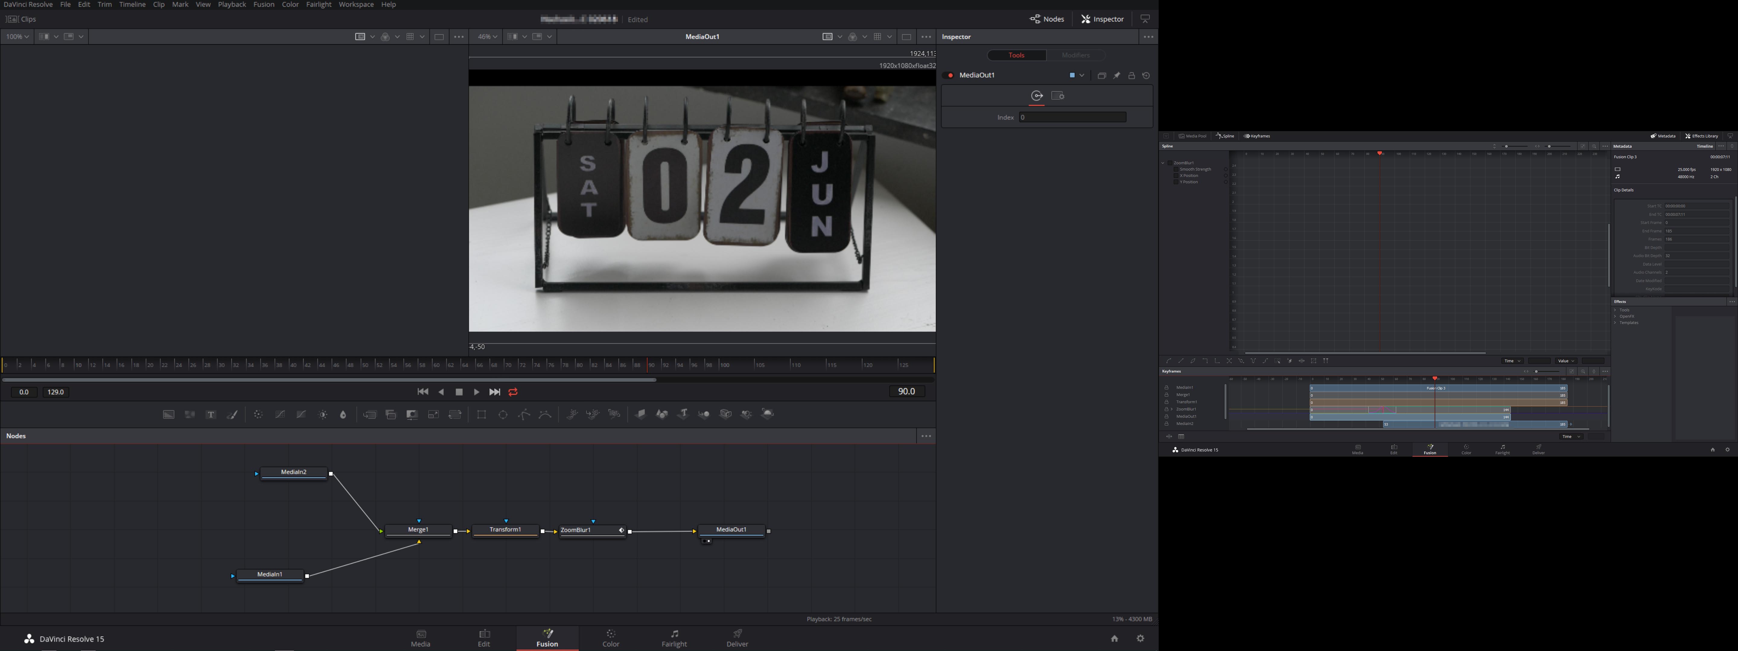Screen dimensions: 1738x651
Task: Expand the OpenFX effects category
Action: 1615,316
